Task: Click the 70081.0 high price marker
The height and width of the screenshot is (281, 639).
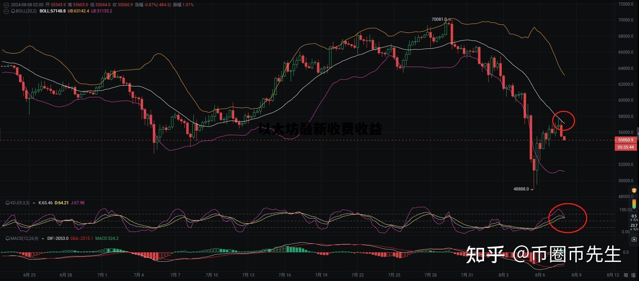Action: (x=439, y=19)
